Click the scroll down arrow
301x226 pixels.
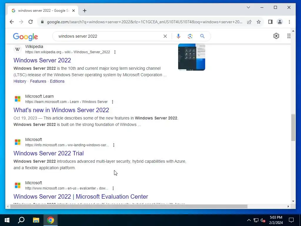pyautogui.click(x=293, y=201)
